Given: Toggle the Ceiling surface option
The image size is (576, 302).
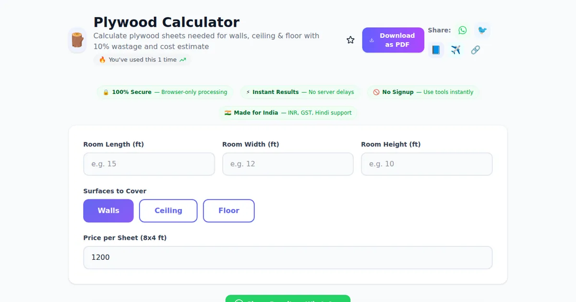Looking at the screenshot, I should (168, 211).
